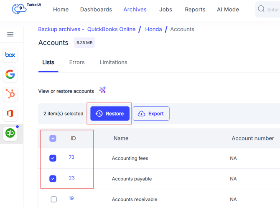Go to Honda breadcrumb link
280x207 pixels.
click(153, 29)
